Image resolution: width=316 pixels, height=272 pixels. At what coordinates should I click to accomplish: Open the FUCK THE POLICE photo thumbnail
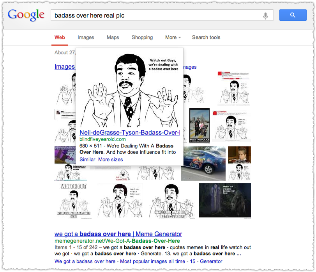pos(199,125)
